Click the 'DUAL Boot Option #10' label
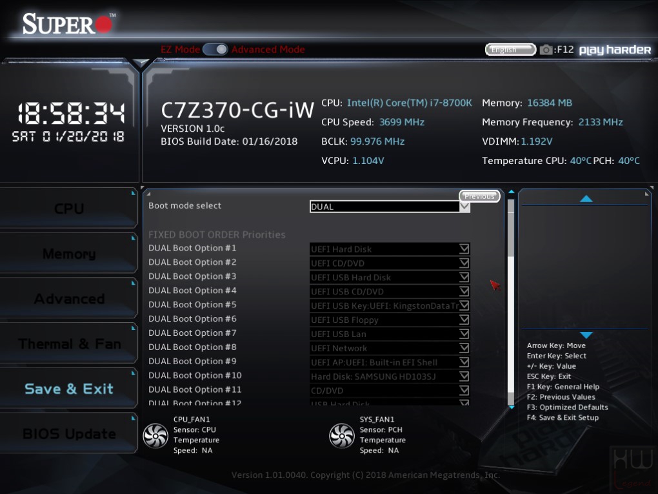 [x=195, y=375]
